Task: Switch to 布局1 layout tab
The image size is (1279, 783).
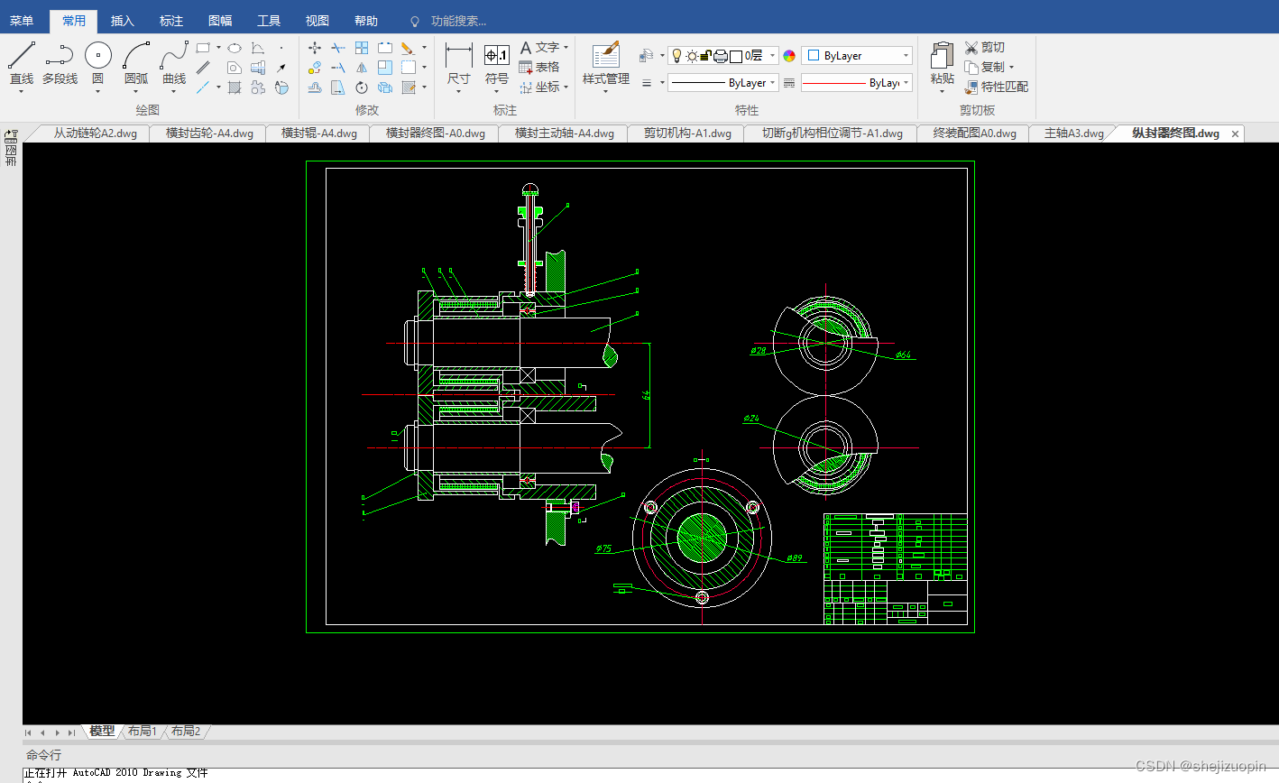Action: pyautogui.click(x=143, y=731)
